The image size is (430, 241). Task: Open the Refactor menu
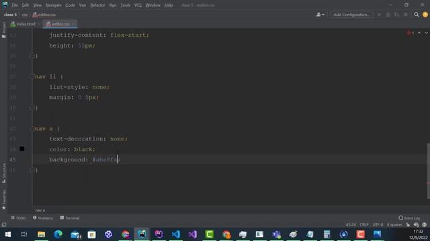(x=97, y=5)
